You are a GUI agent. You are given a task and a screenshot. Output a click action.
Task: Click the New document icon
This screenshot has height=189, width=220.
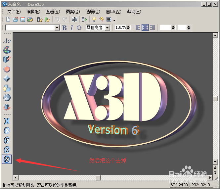click(x=8, y=19)
